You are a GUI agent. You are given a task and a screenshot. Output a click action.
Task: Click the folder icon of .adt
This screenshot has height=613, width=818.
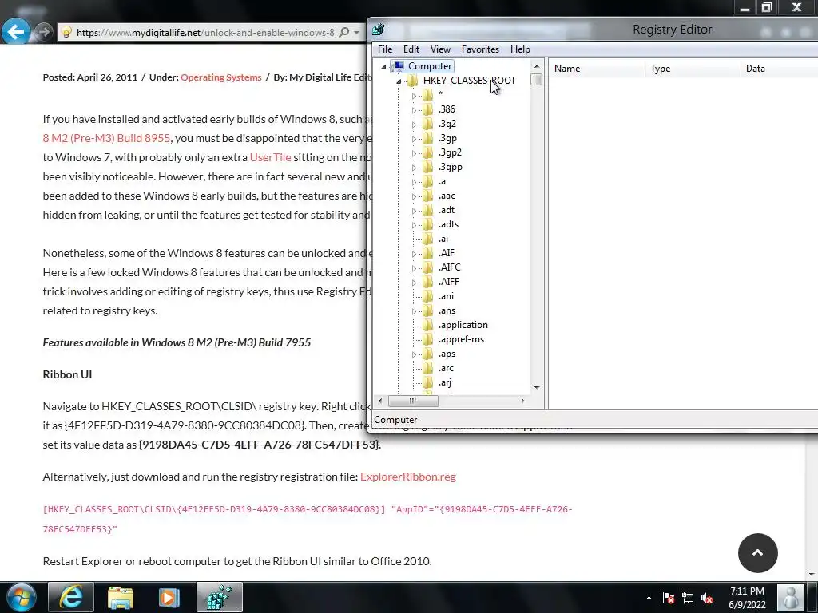coord(428,210)
